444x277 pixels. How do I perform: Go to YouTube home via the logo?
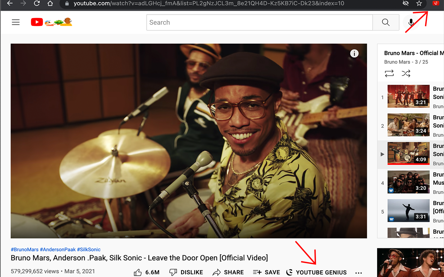37,22
